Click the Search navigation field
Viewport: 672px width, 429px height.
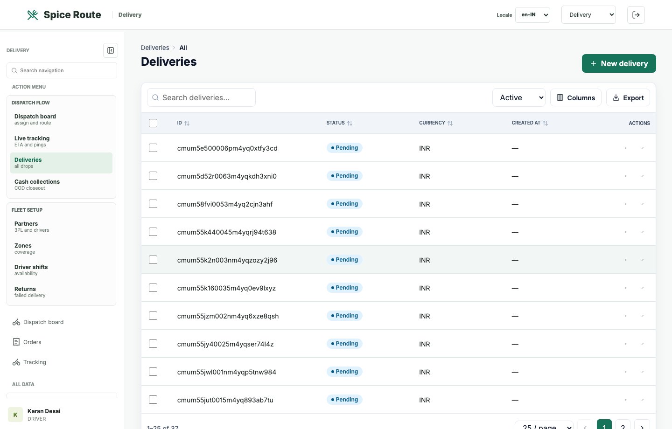[x=62, y=70]
